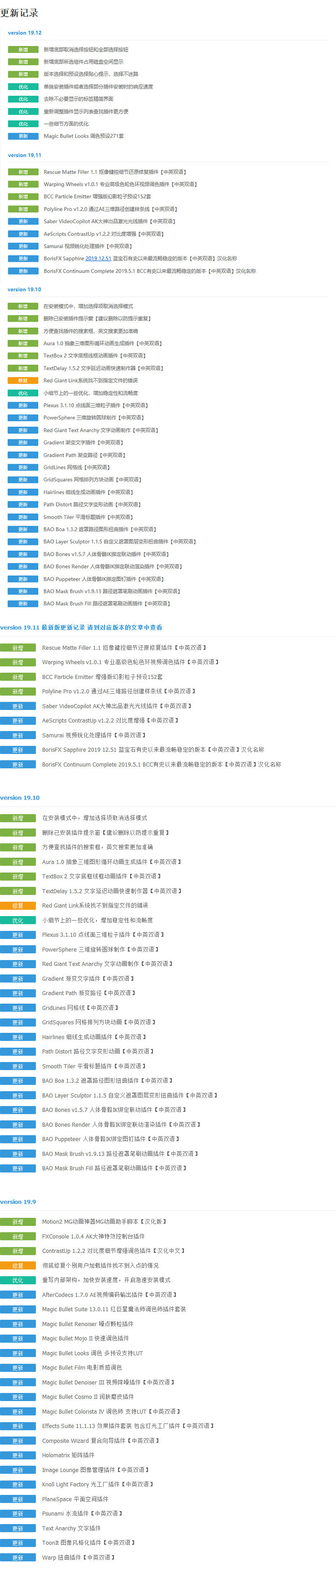Click heading '最新版更新记录 请到对应版本的文章中查看'
This screenshot has width=336, height=1569.
102,627
